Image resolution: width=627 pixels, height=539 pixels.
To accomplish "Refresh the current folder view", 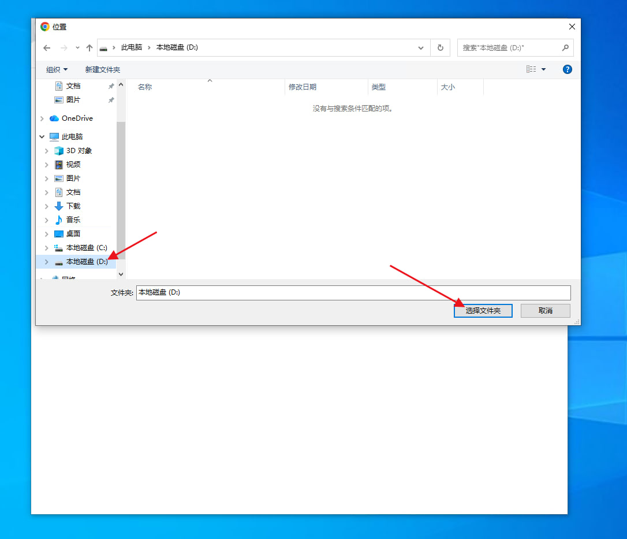I will point(441,48).
